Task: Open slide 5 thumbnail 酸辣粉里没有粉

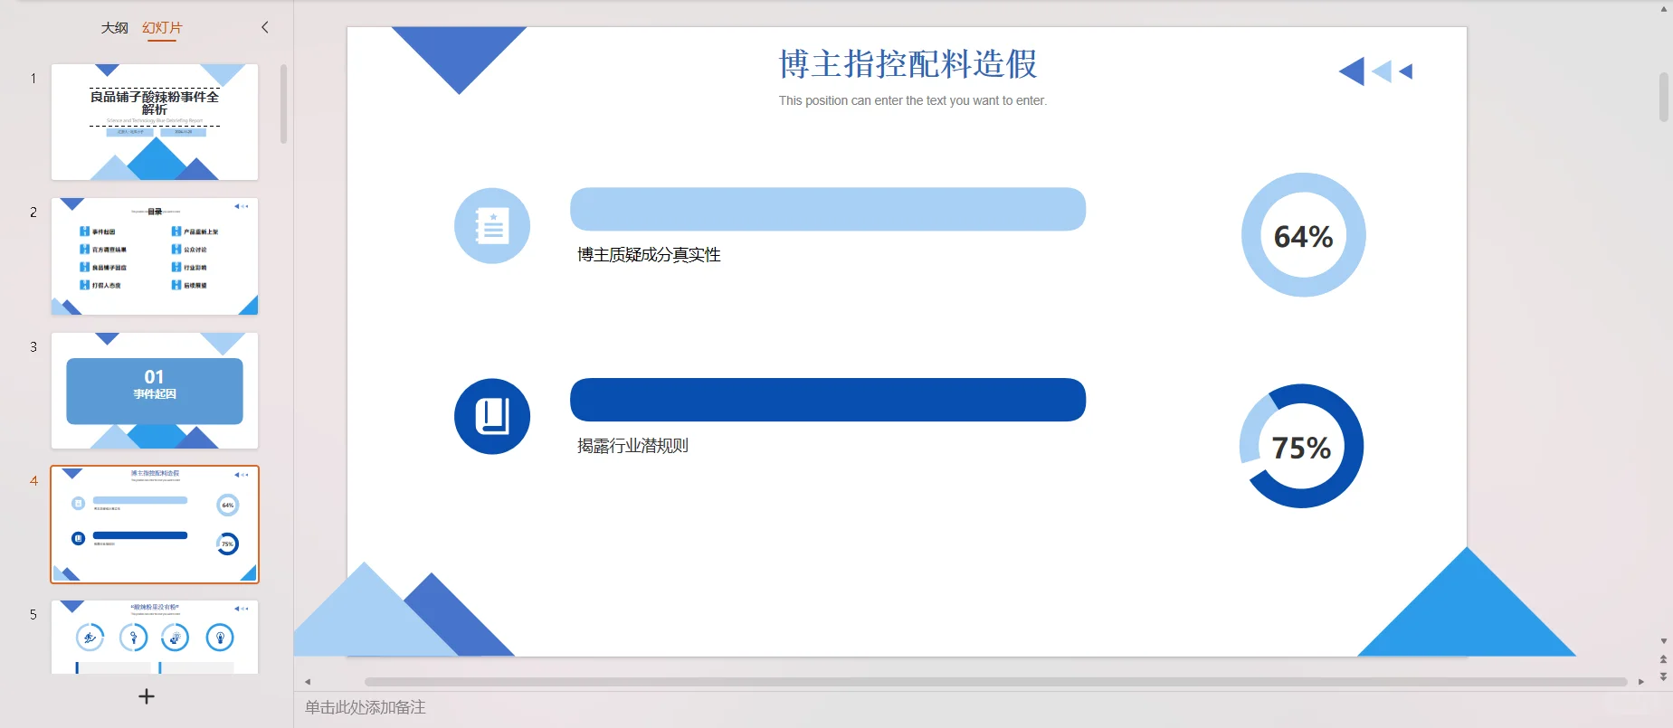Action: [x=155, y=637]
